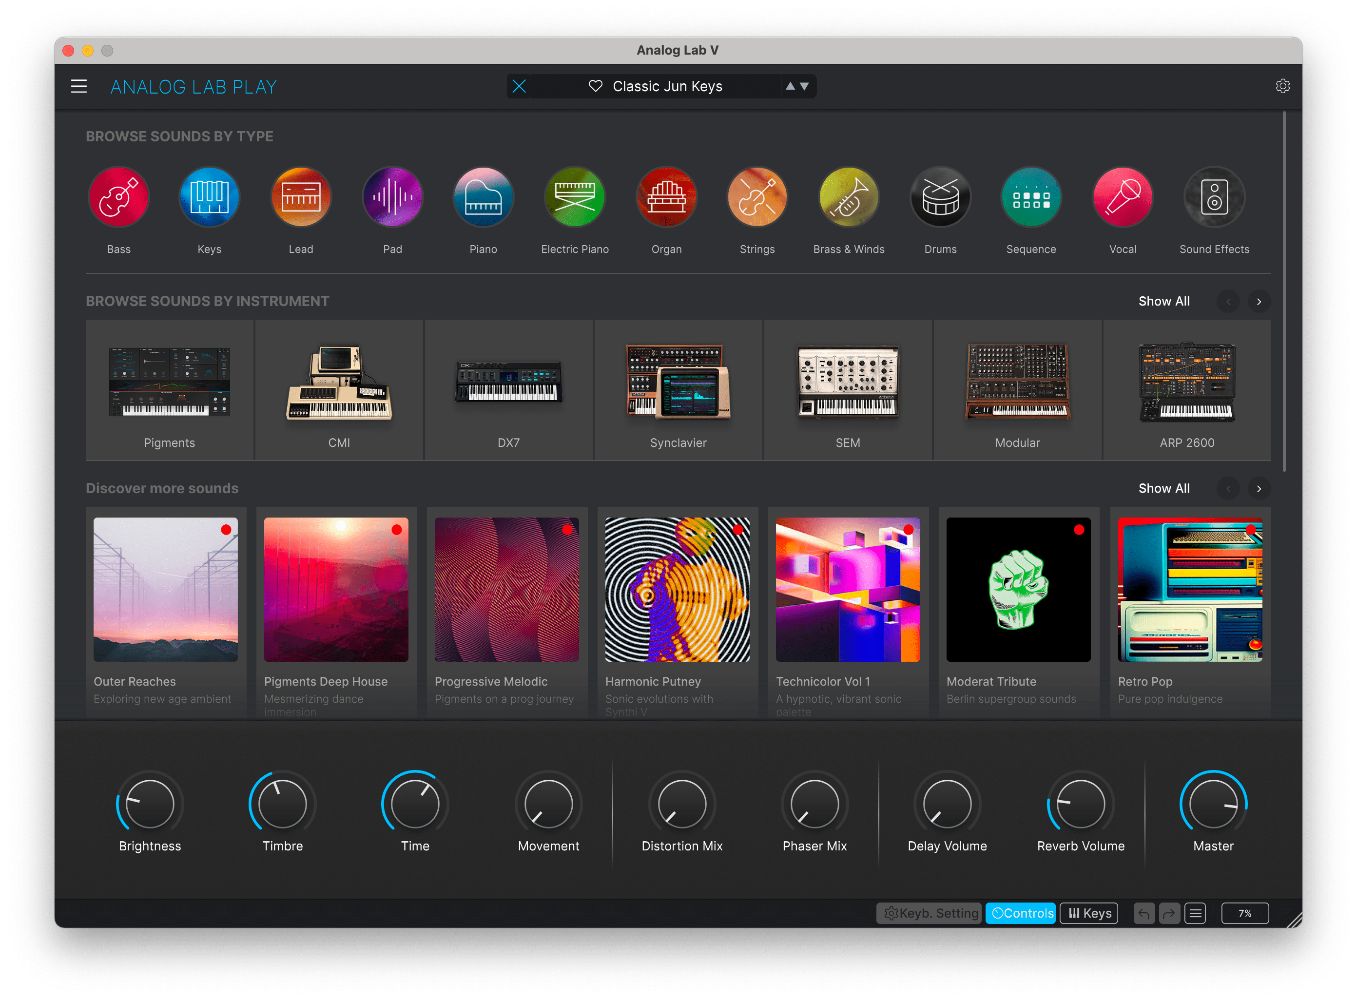Screen dimensions: 1357x1000
Task: Go to next Discover more sounds page
Action: tap(1259, 488)
